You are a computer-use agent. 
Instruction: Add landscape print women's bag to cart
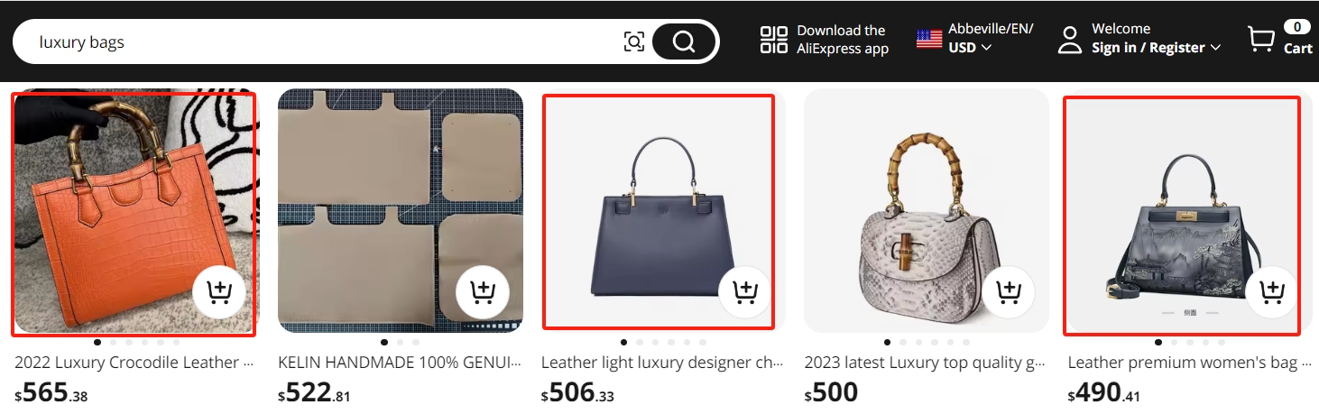point(1271,292)
